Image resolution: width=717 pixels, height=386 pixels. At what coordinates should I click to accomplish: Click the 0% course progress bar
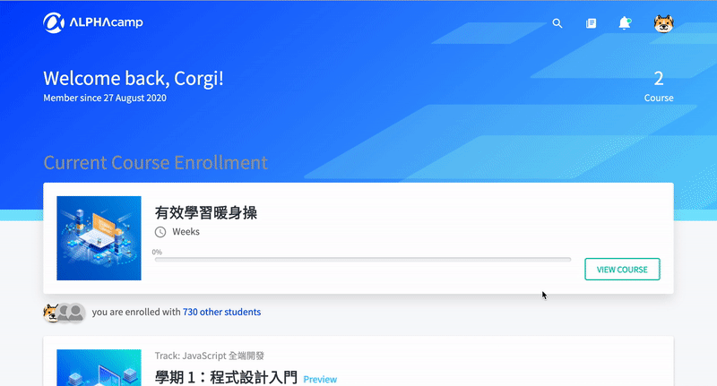coord(363,260)
